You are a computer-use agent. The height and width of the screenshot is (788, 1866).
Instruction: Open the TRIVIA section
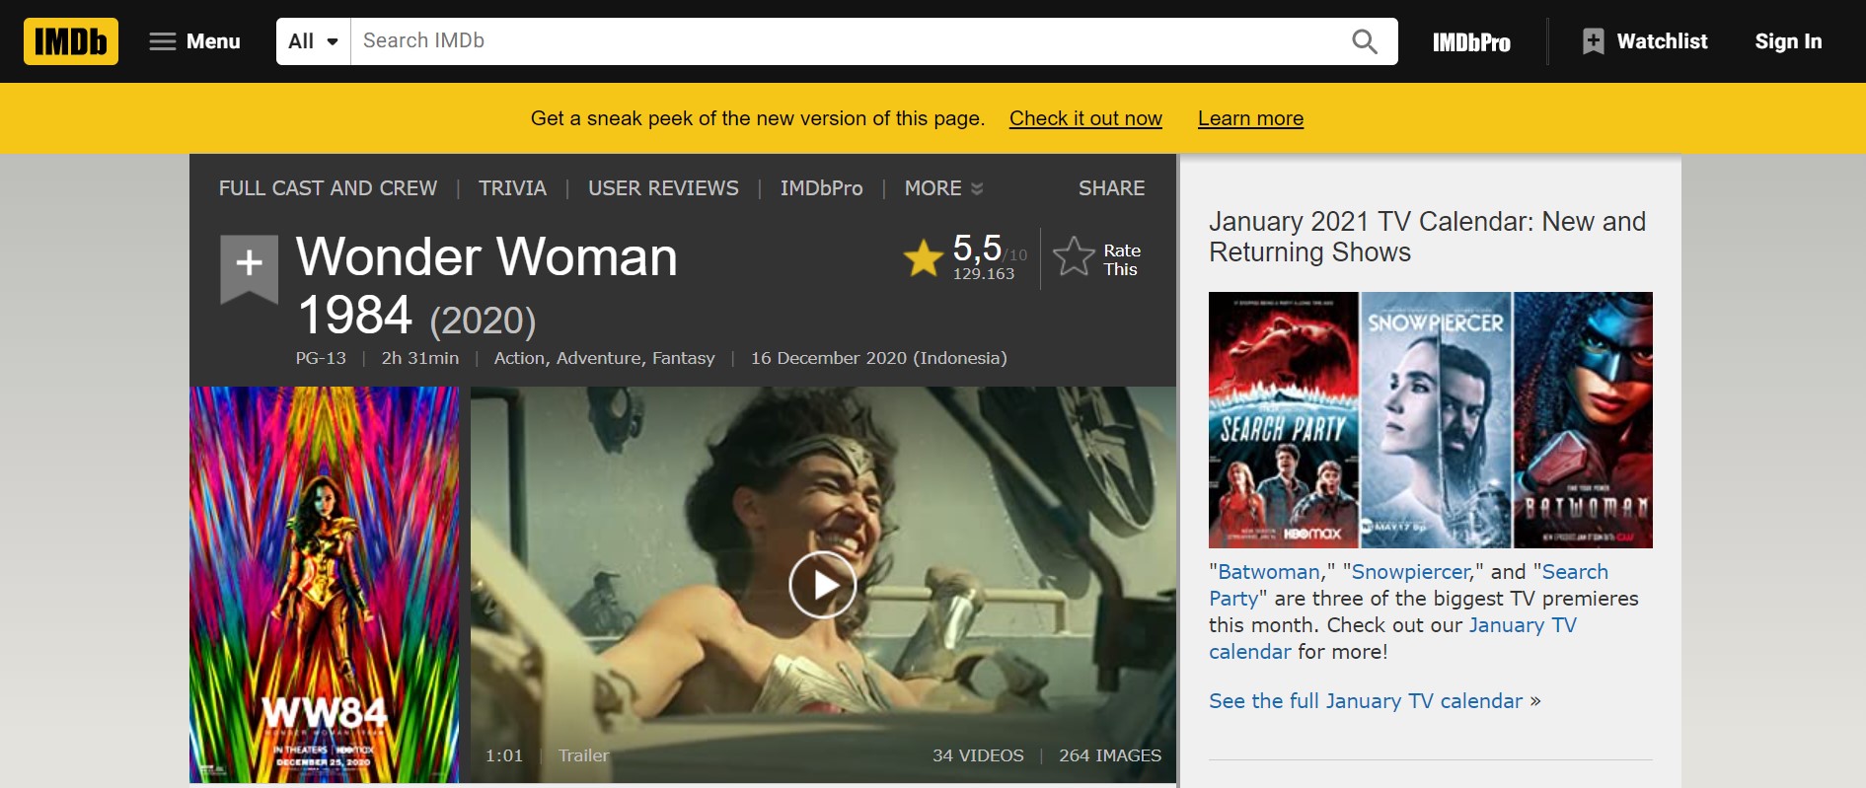[x=512, y=188]
